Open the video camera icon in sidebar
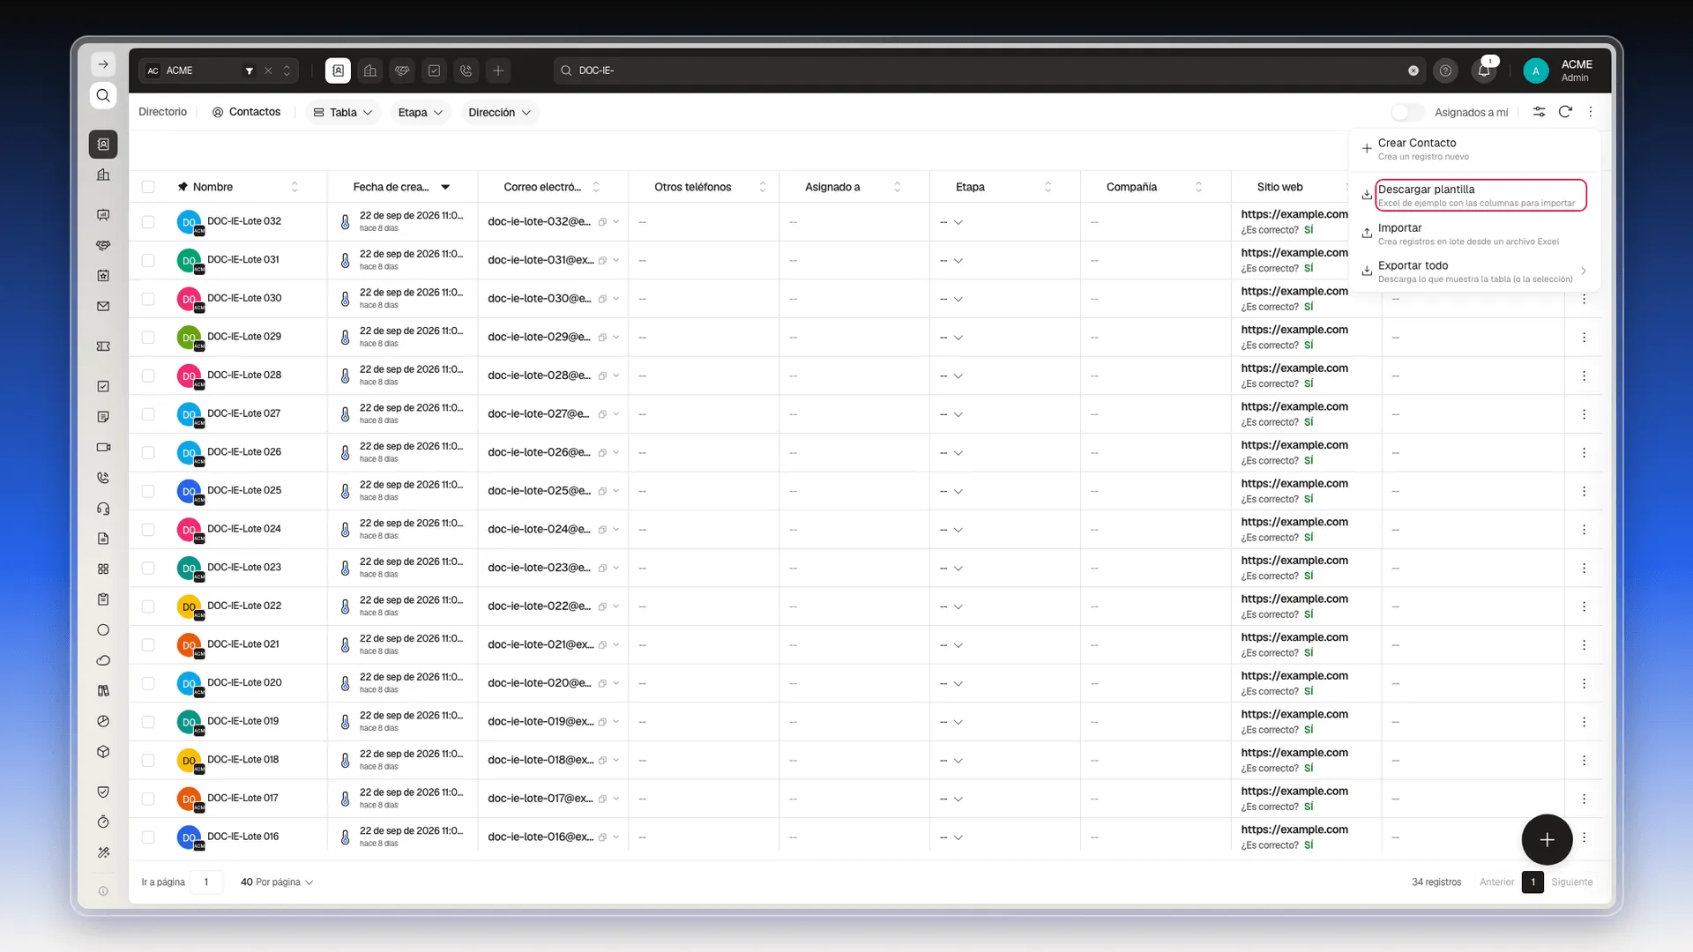1693x952 pixels. 103,447
